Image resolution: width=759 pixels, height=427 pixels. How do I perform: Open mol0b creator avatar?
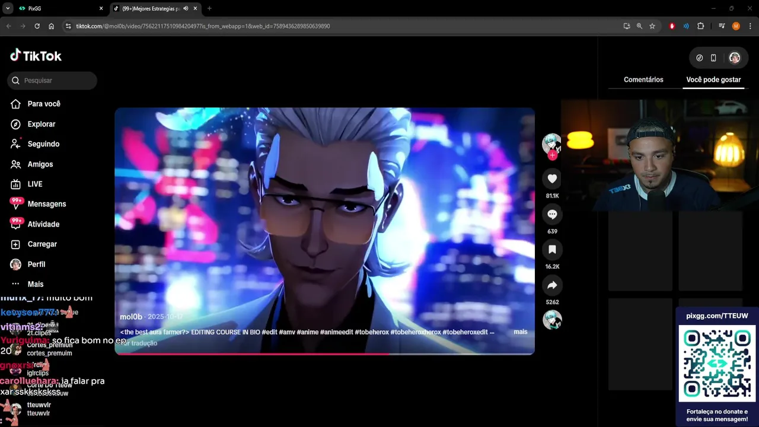(x=551, y=143)
